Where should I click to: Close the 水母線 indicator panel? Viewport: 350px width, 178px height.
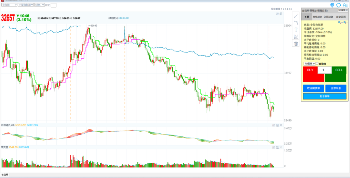(281, 125)
